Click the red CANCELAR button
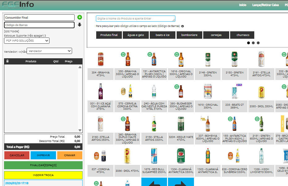This screenshot has width=288, height=186. (x=17, y=155)
